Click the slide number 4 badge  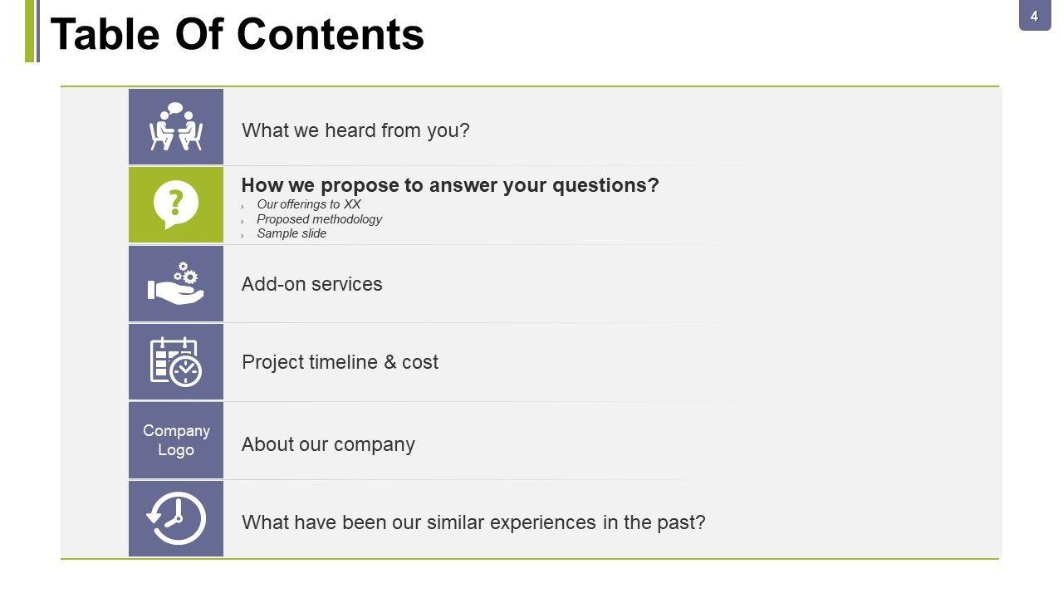tap(1035, 16)
